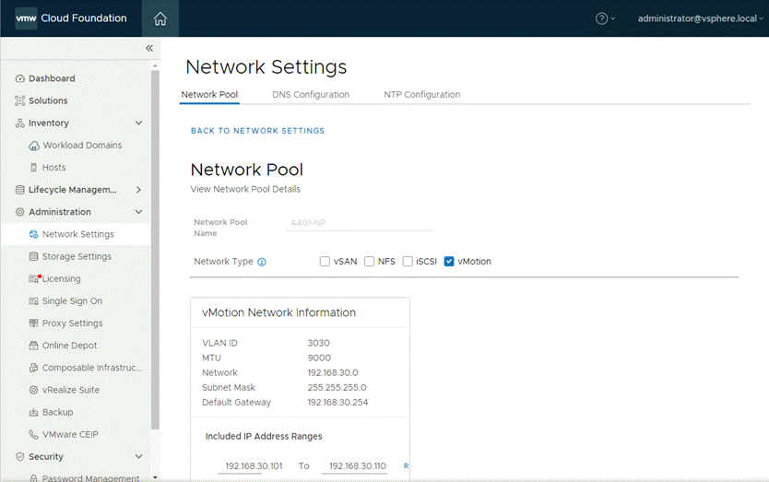Click the vRealize Suite icon
The height and width of the screenshot is (482, 769).
click(33, 390)
